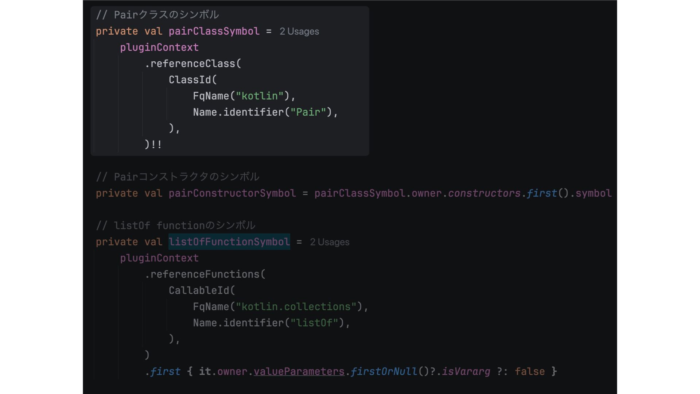Click the "kotlin.collections" string literal
Image resolution: width=700 pixels, height=394 pixels.
[296, 307]
